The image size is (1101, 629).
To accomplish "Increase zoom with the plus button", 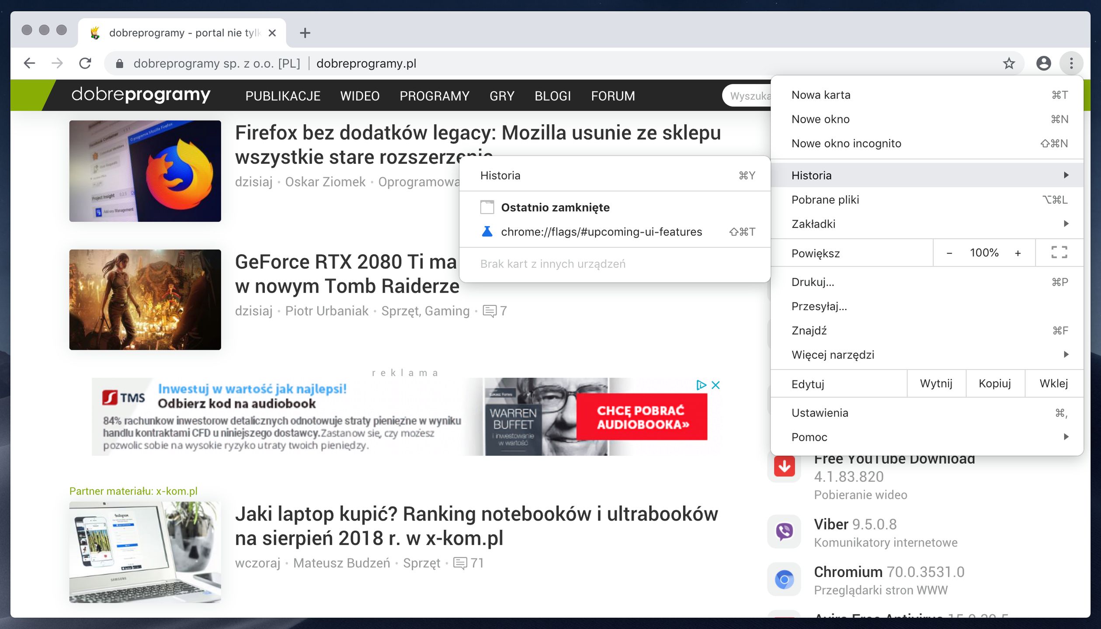I will pyautogui.click(x=1018, y=253).
